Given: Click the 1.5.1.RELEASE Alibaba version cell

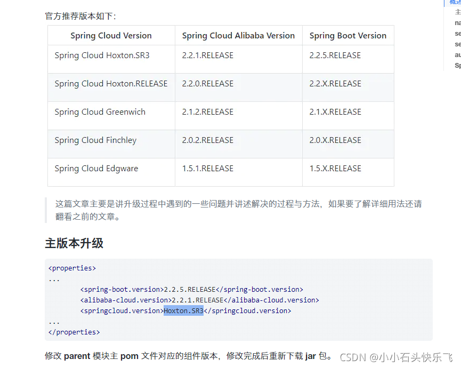Looking at the screenshot, I should 207,169.
